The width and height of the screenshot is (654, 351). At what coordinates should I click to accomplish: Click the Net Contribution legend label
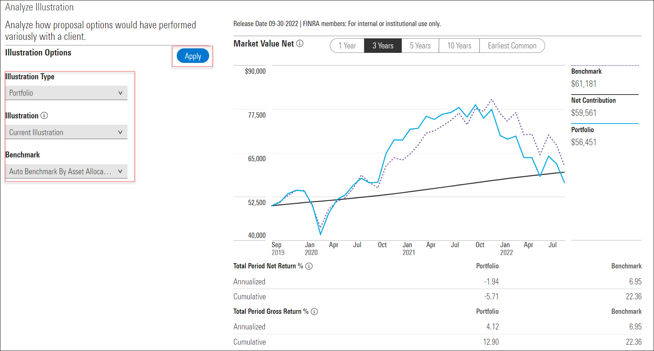[x=594, y=100]
